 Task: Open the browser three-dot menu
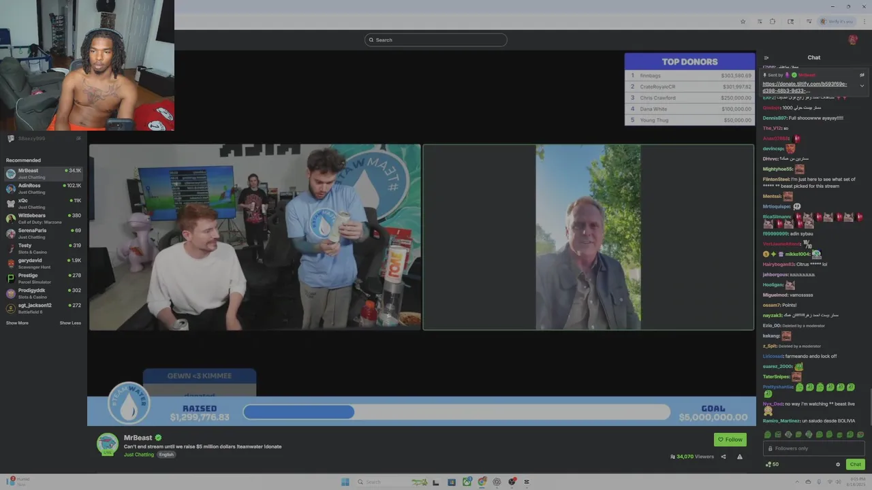coord(864,22)
